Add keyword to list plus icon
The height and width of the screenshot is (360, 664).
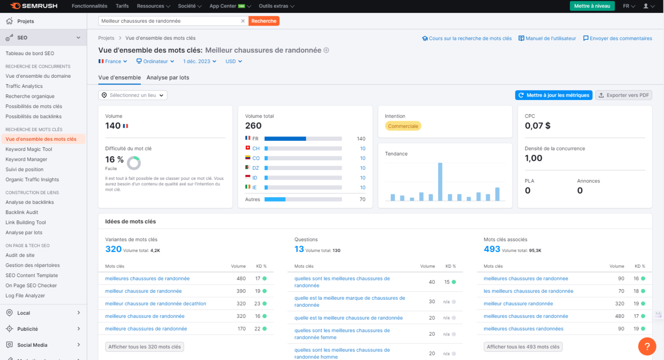[326, 50]
